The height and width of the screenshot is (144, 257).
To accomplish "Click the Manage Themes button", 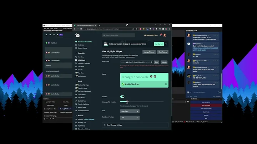I will pyautogui.click(x=149, y=52).
